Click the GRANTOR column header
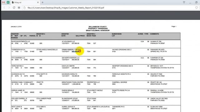The height and width of the screenshot is (112, 200). click(15, 34)
